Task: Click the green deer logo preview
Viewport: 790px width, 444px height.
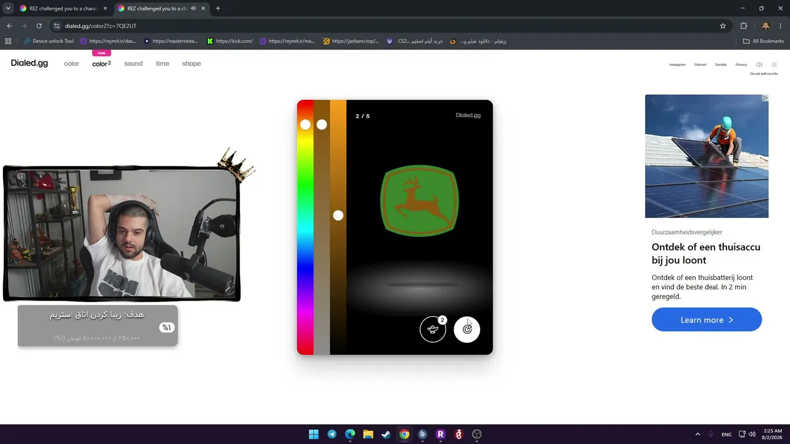Action: [420, 200]
